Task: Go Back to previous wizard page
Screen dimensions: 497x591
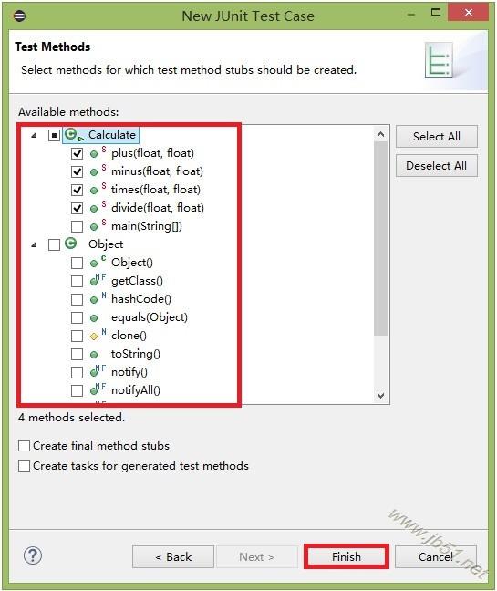Action: pos(173,556)
